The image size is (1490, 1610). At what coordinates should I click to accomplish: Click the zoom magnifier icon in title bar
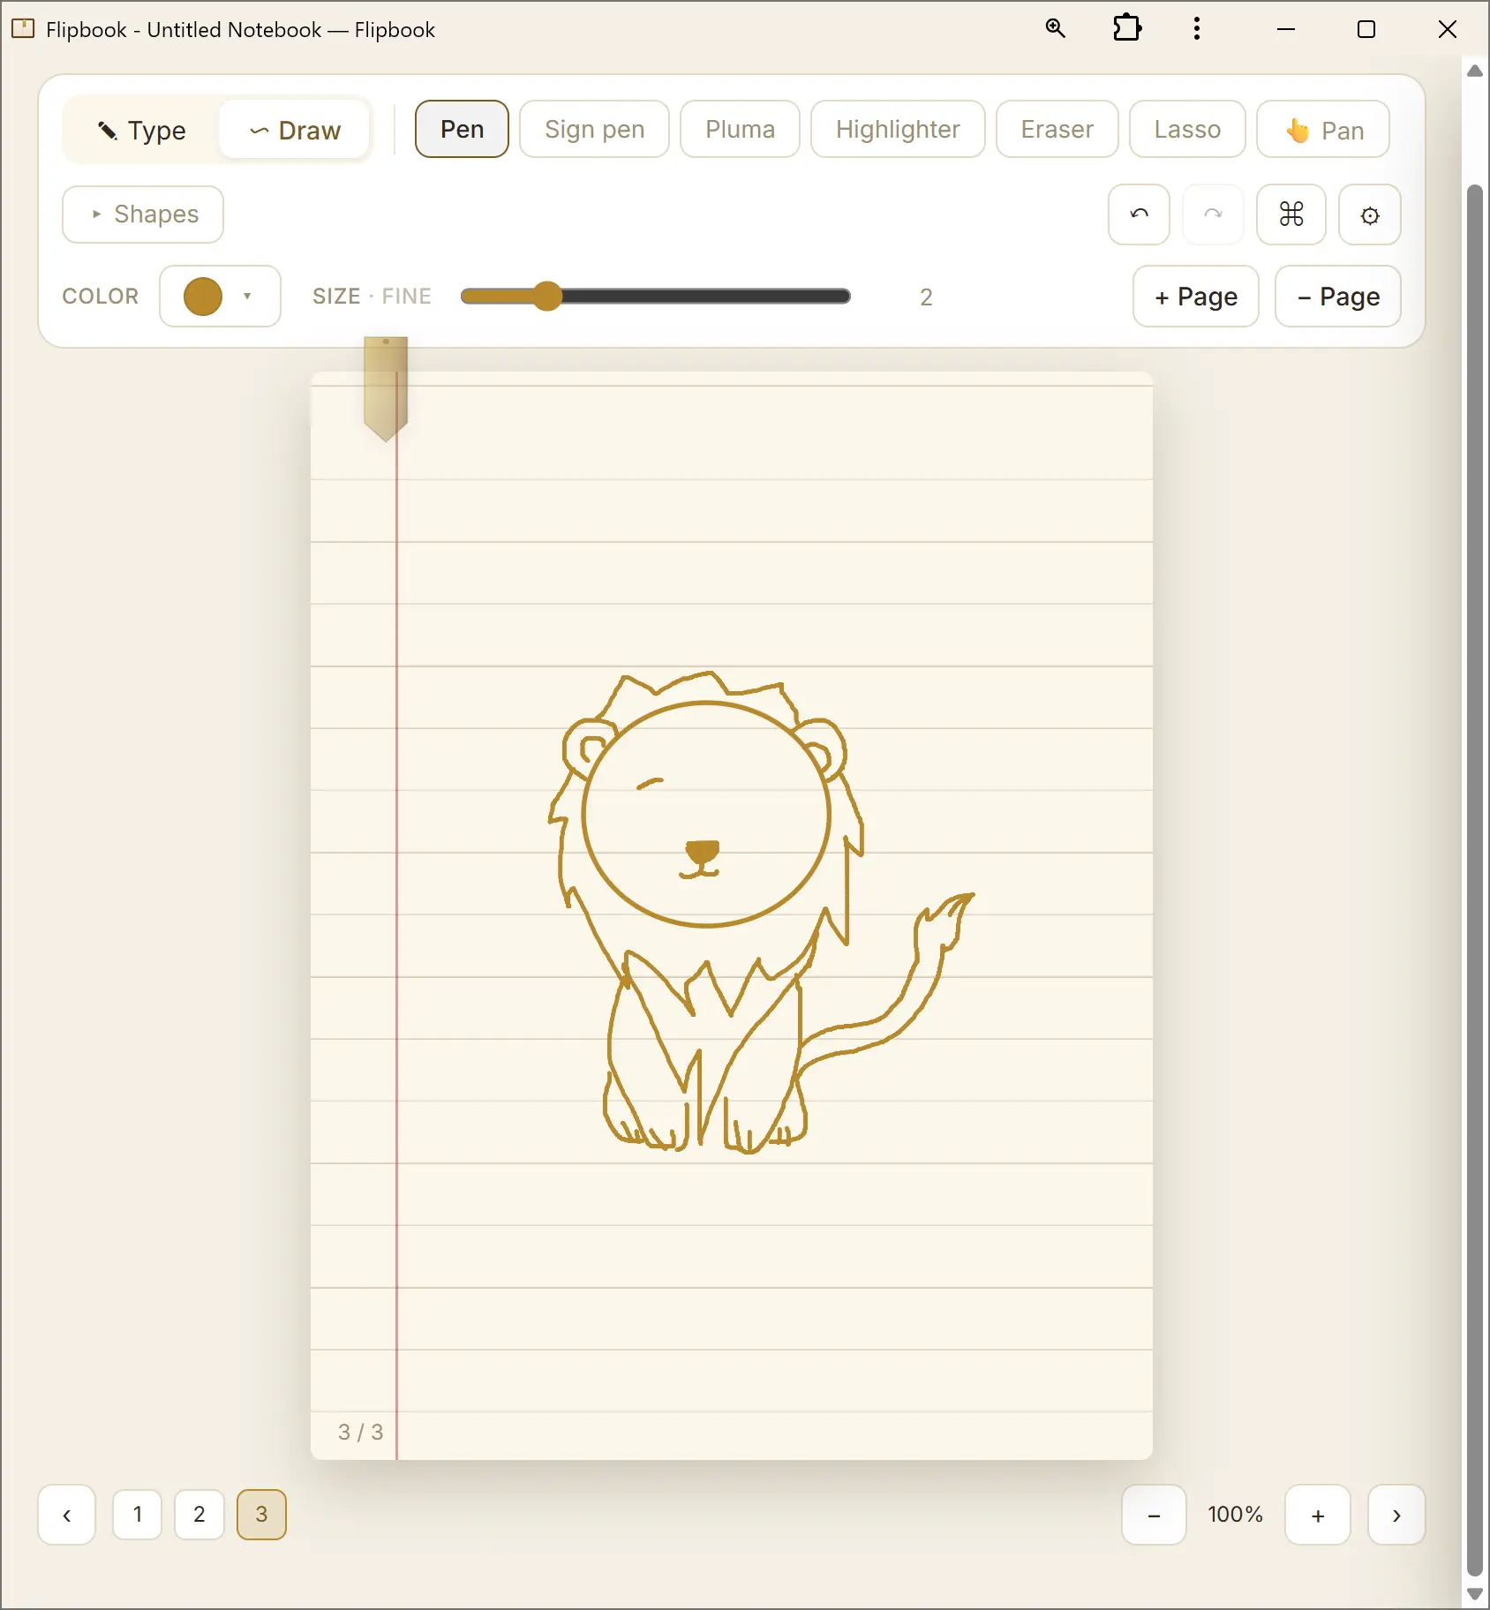[x=1055, y=29]
